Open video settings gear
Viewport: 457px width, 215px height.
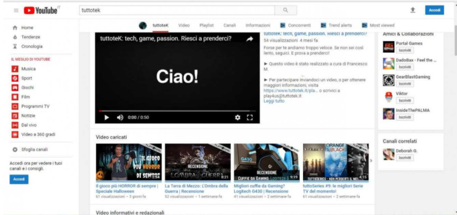(x=238, y=117)
